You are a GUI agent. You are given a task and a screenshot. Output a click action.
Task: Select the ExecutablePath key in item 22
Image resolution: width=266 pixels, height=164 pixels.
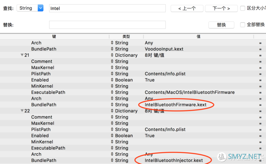(x=48, y=148)
